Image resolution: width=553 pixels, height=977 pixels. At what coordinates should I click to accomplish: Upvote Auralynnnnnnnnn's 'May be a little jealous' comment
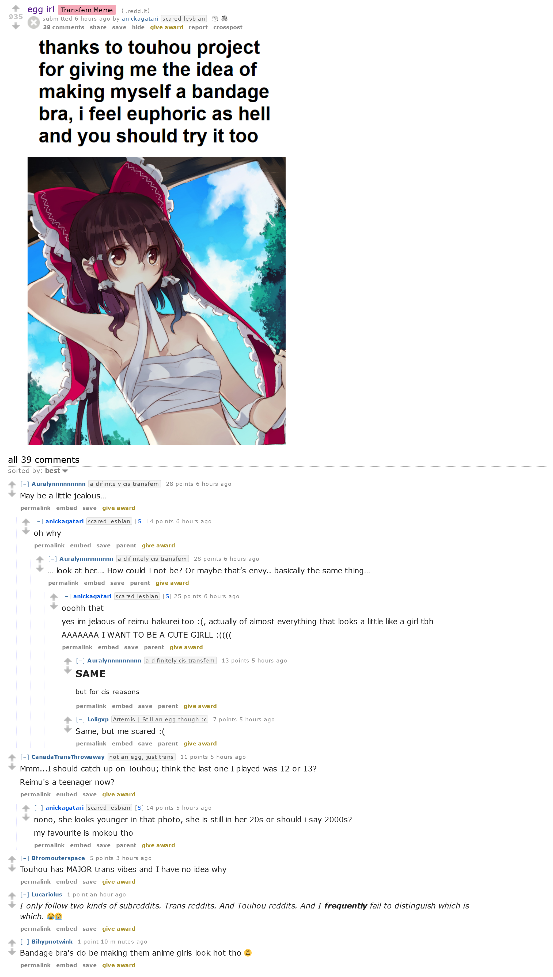click(x=12, y=484)
